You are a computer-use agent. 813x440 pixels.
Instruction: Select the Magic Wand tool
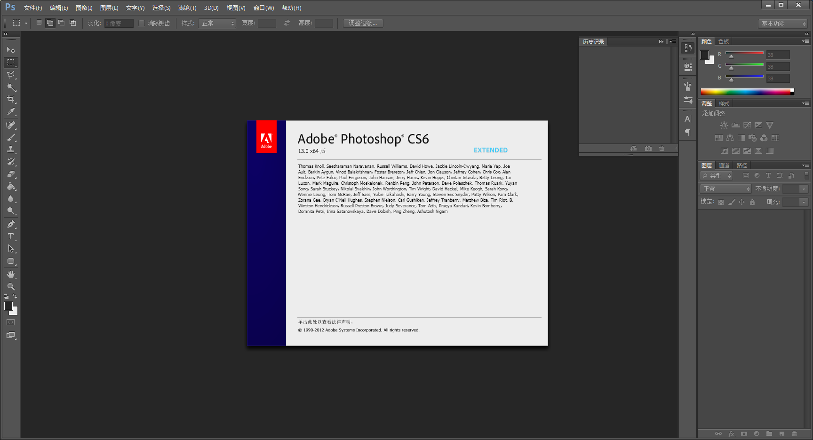coord(11,87)
